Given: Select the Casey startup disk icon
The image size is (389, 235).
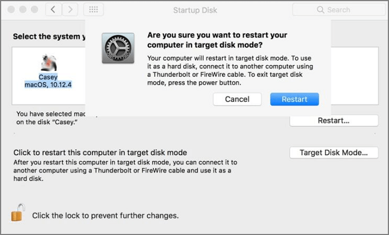Looking at the screenshot, I should point(47,63).
